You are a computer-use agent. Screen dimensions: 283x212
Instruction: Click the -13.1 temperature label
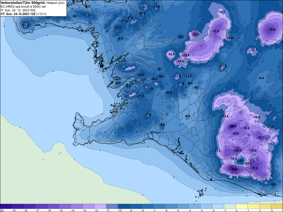[248, 163]
